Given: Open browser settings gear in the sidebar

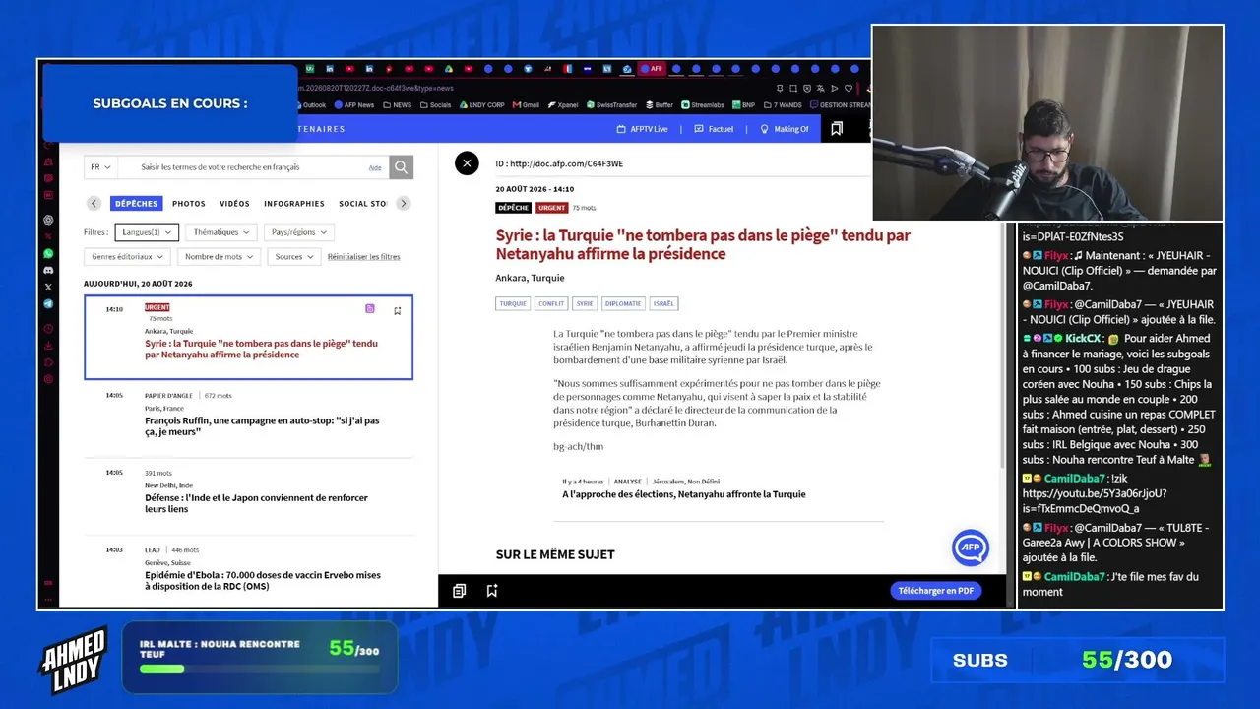Looking at the screenshot, I should [48, 378].
